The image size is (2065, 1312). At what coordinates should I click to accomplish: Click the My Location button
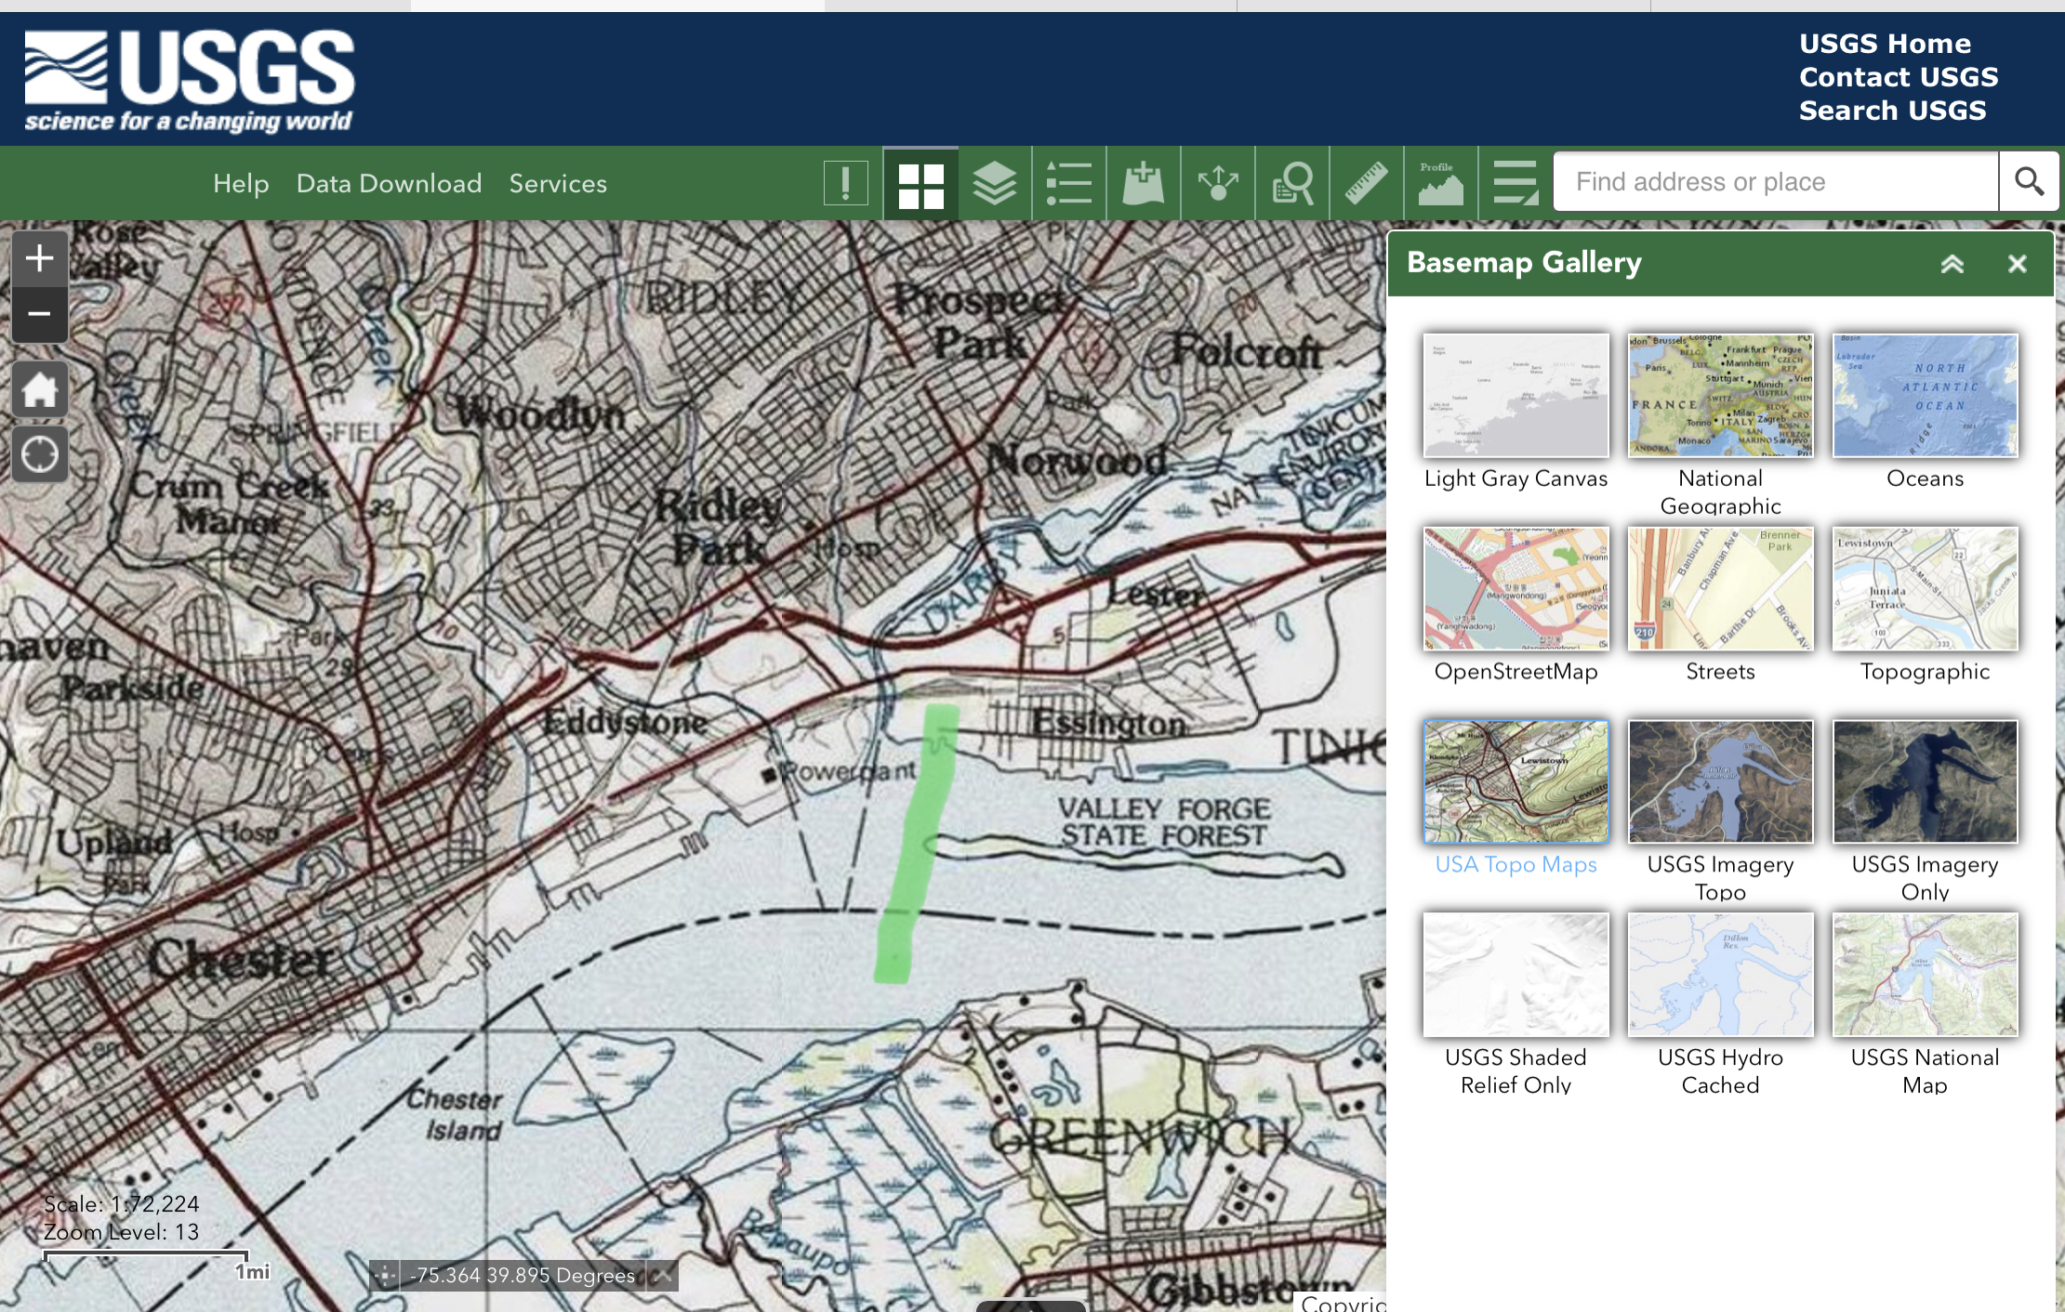(39, 454)
